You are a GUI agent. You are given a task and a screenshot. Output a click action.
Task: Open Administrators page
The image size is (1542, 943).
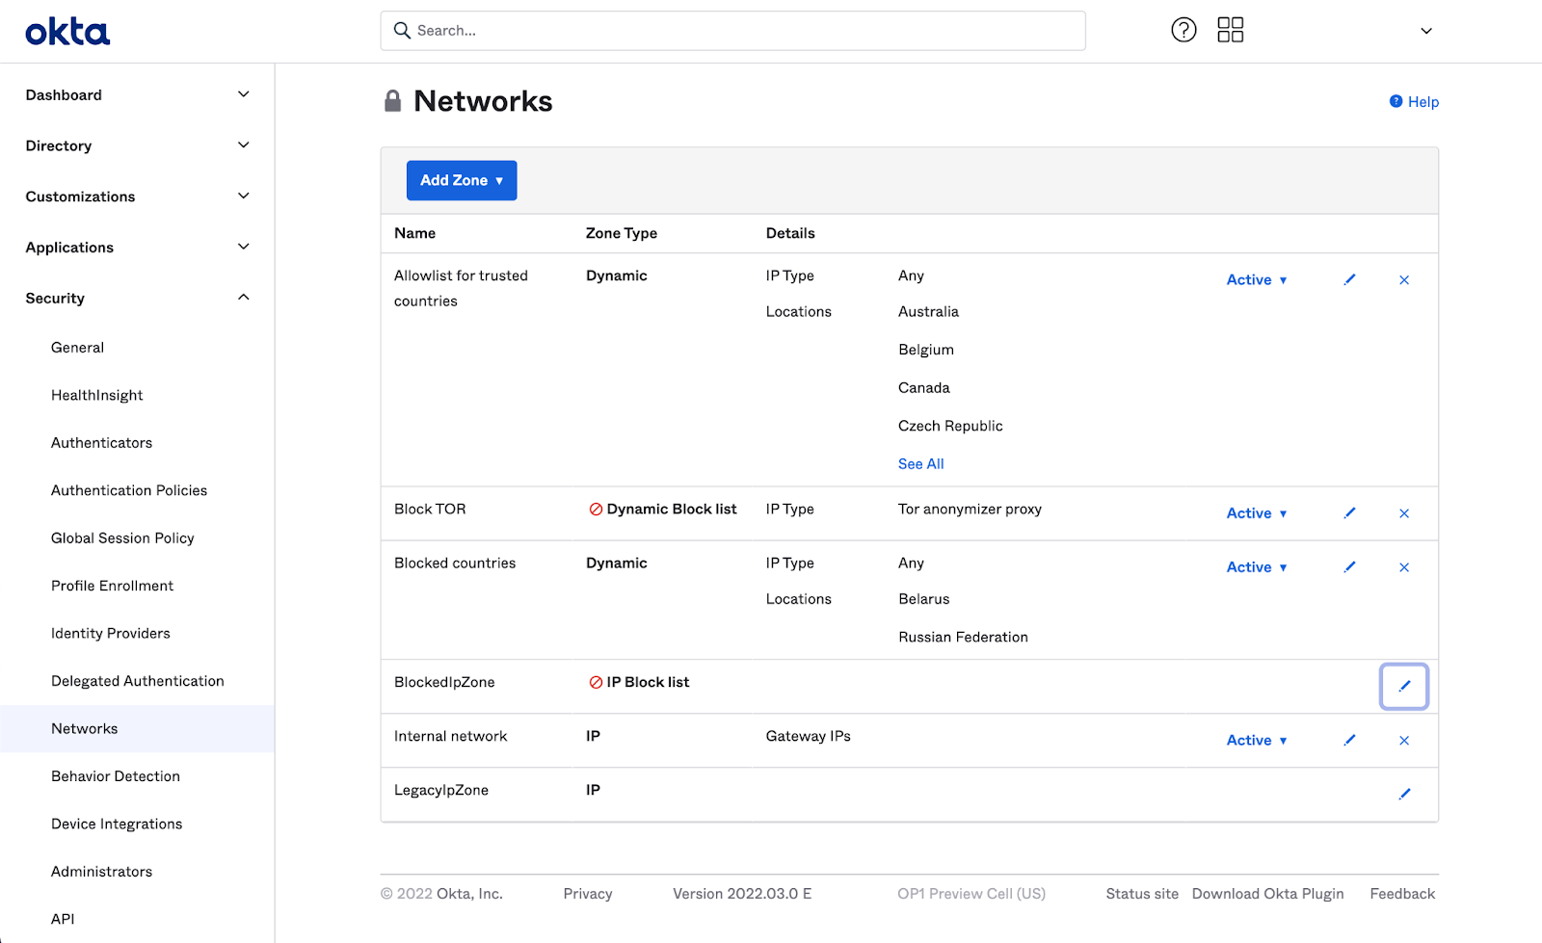101,872
